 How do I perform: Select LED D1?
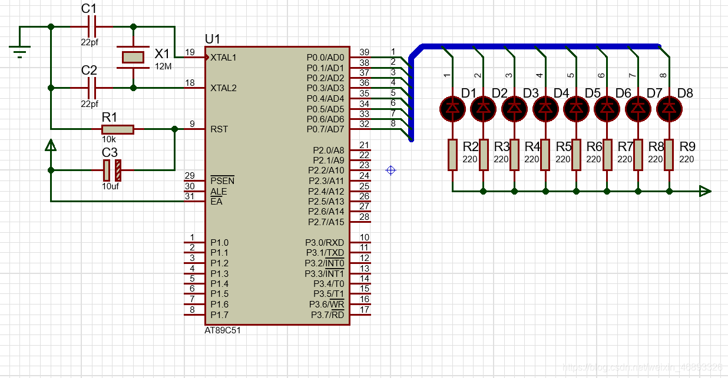(452, 108)
